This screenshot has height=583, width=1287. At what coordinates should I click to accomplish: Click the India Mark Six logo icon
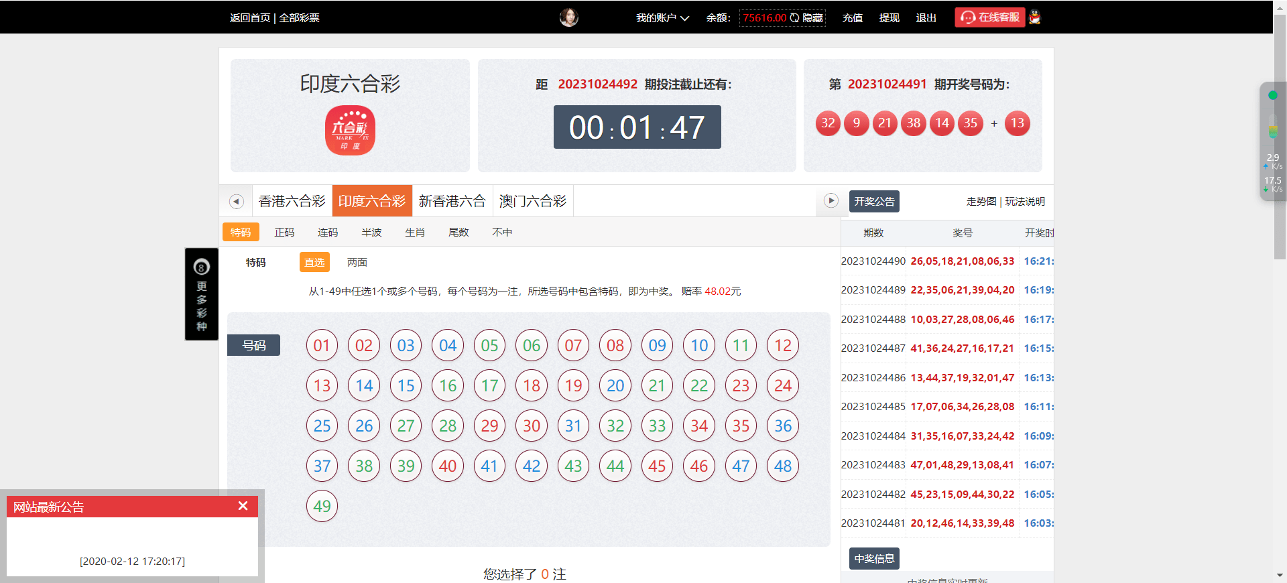point(350,131)
